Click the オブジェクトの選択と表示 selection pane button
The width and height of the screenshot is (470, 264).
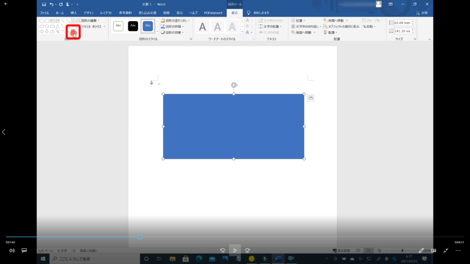pos(341,27)
